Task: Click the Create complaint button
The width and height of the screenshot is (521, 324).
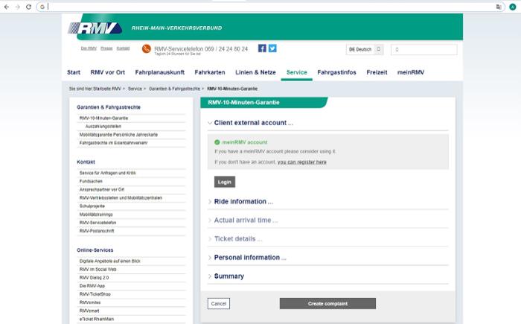Action: [x=327, y=304]
